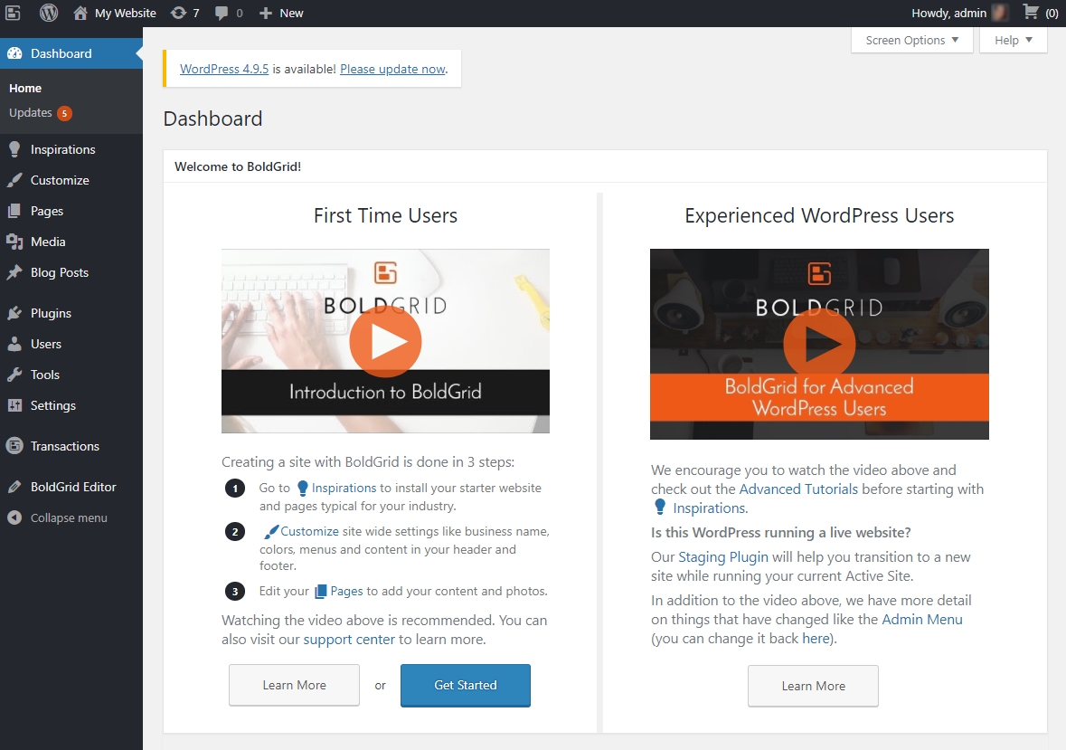Click the 'here' link to change menu back
This screenshot has height=750, width=1066.
(816, 639)
